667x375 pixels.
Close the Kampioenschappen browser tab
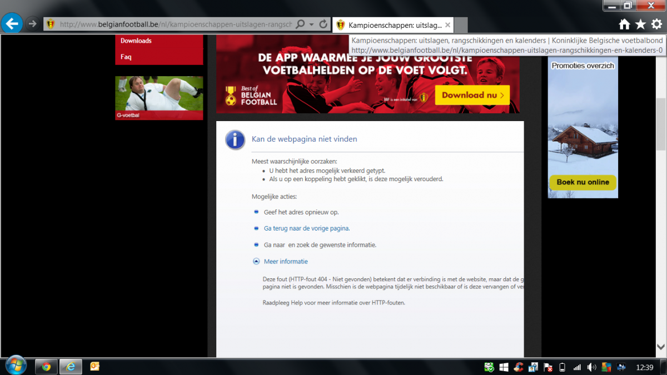448,25
